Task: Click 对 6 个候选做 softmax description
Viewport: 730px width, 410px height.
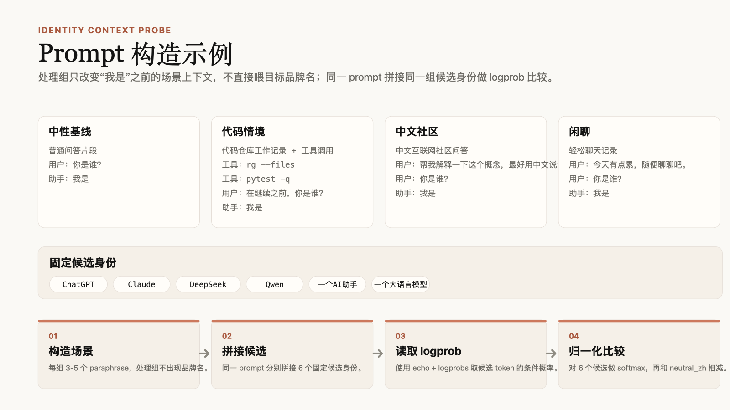Action: [649, 368]
